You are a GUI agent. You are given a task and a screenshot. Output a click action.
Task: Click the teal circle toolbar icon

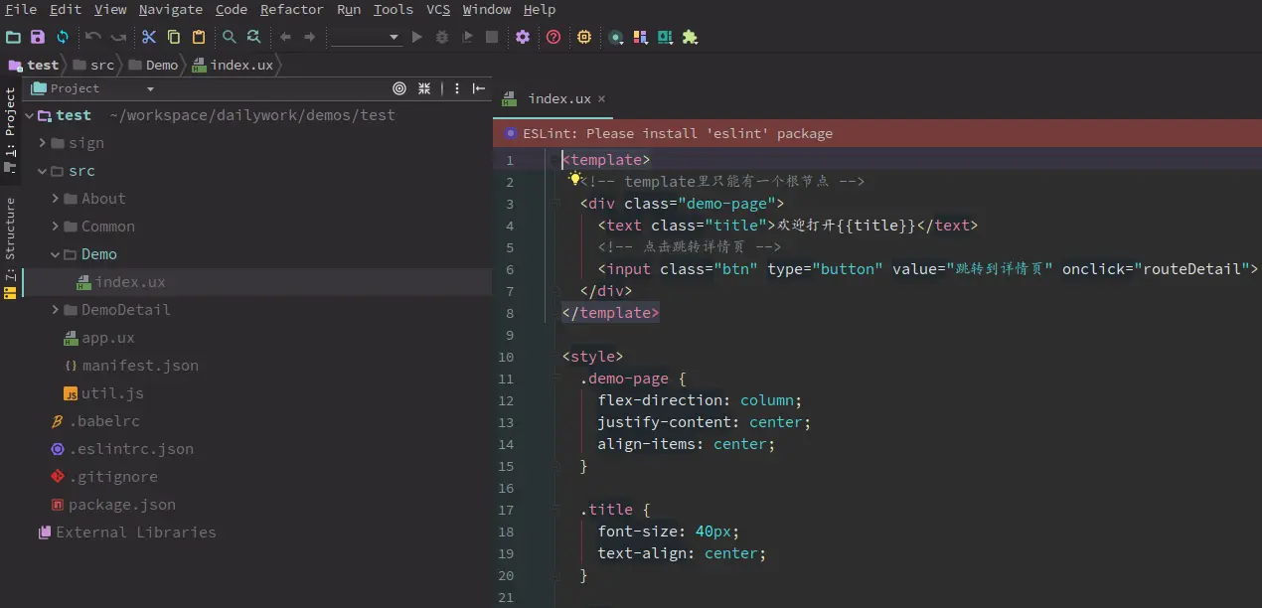tap(616, 37)
